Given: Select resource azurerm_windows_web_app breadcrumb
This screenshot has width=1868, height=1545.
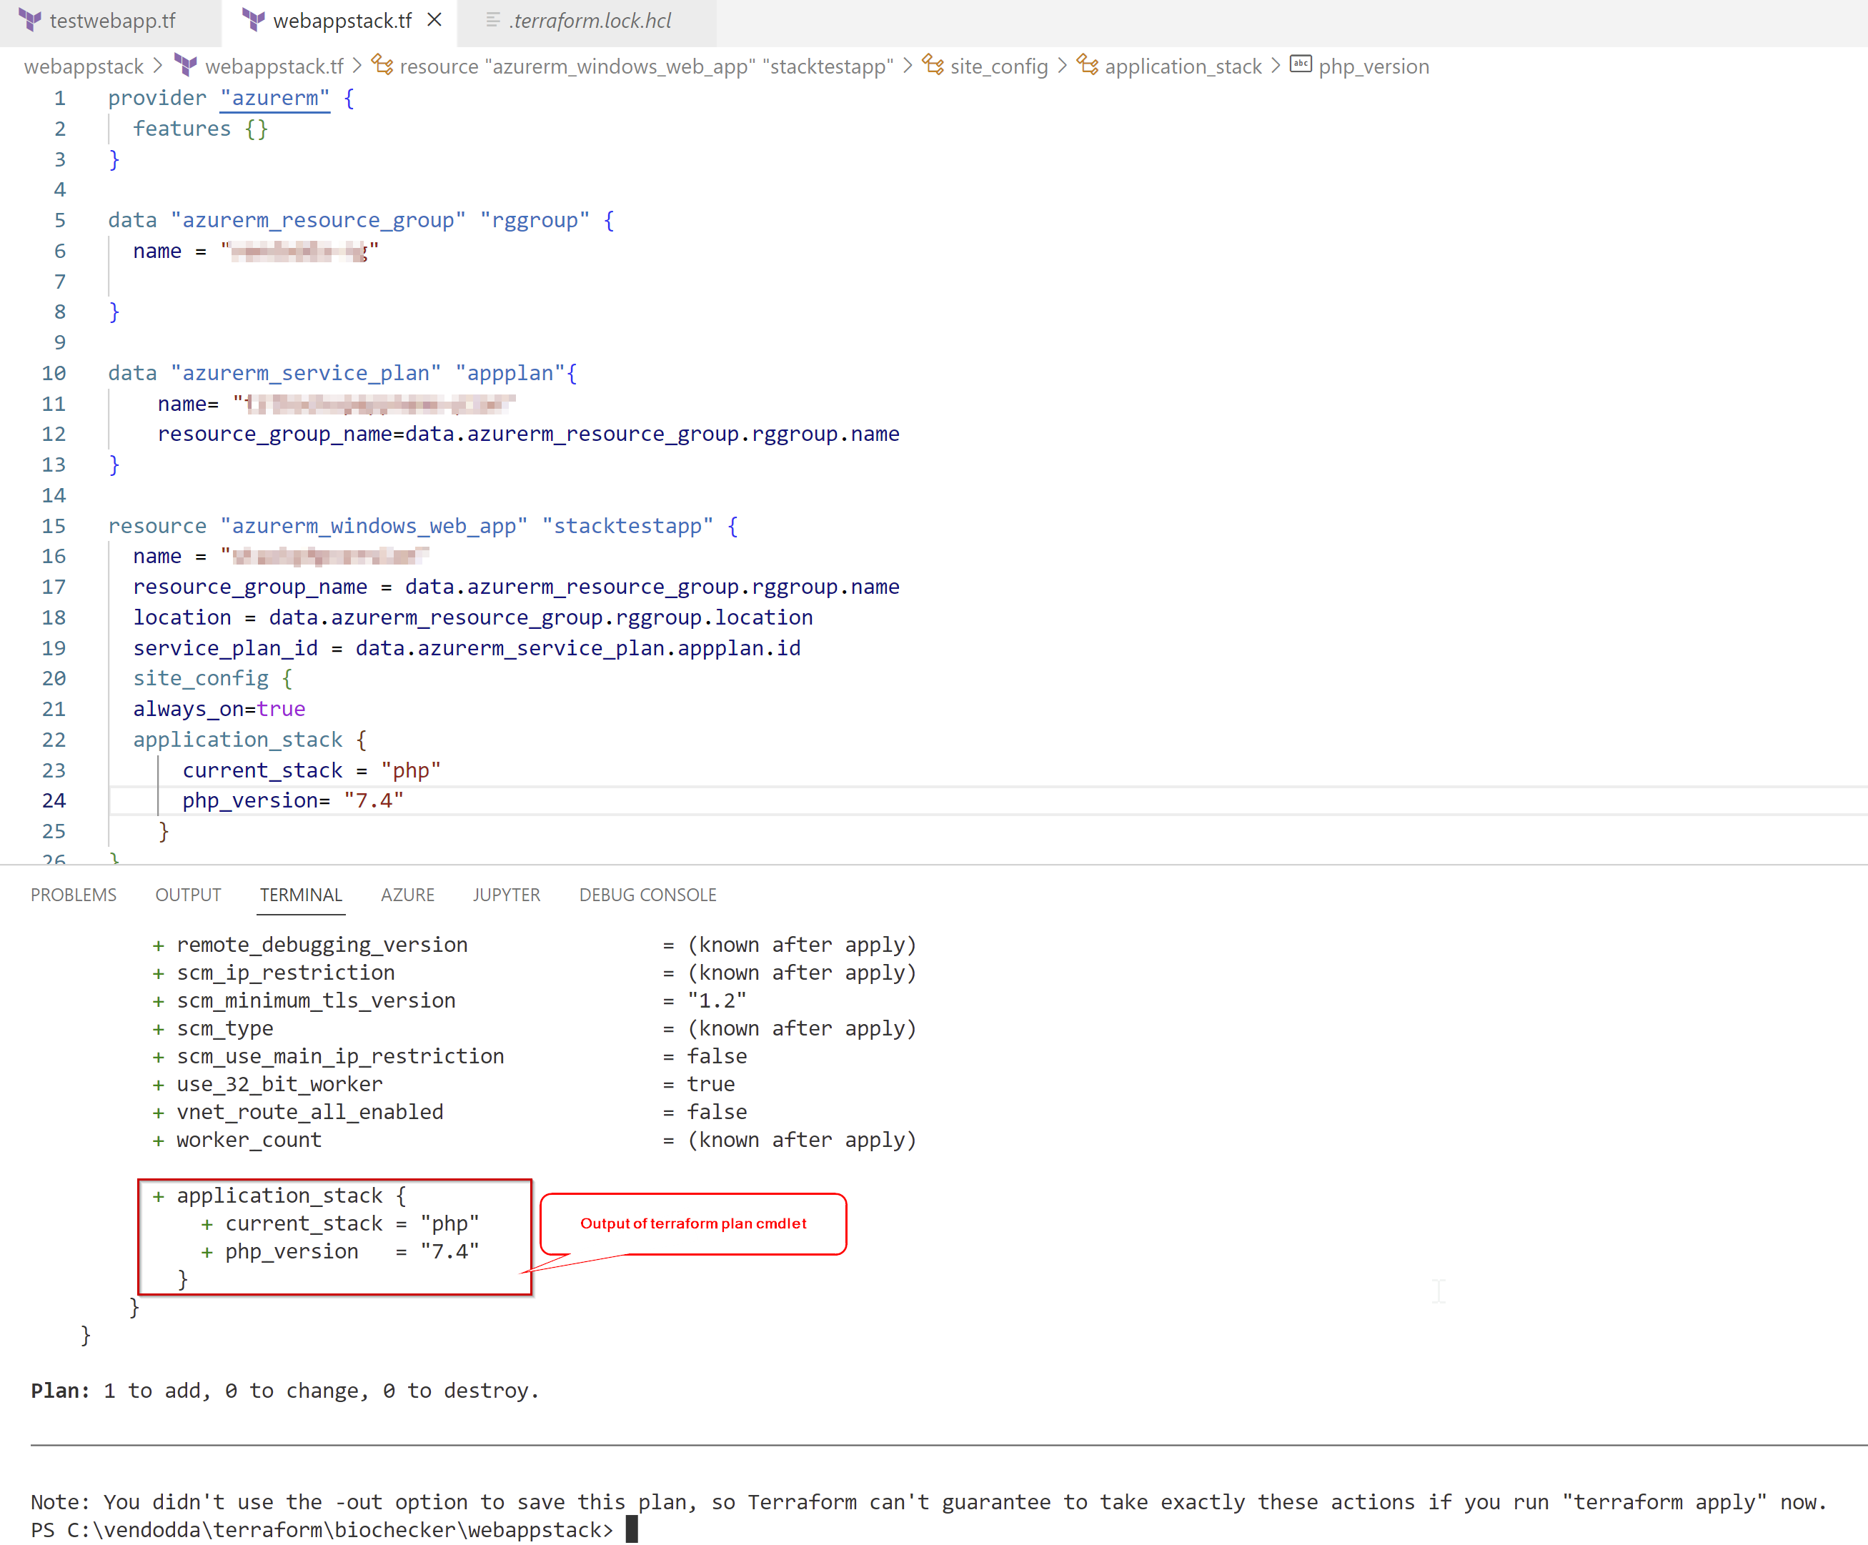Looking at the screenshot, I should (x=646, y=66).
